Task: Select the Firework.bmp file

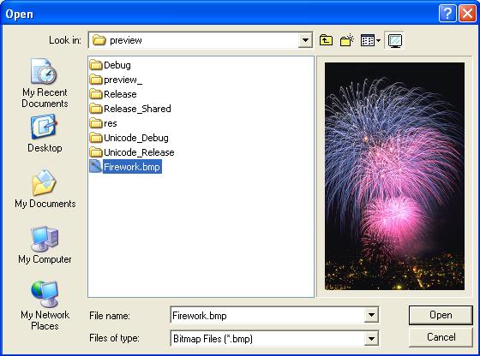Action: tap(125, 167)
